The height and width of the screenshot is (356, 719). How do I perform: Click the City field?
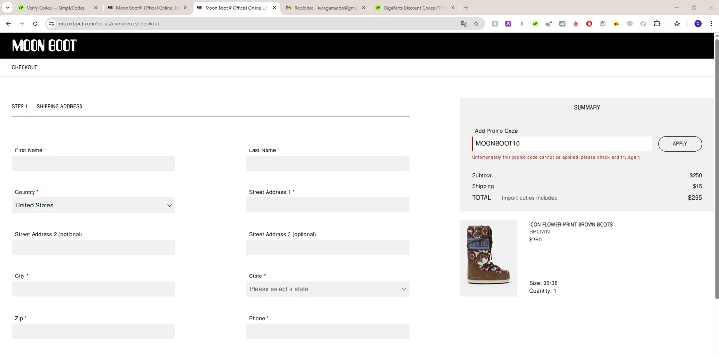point(93,289)
